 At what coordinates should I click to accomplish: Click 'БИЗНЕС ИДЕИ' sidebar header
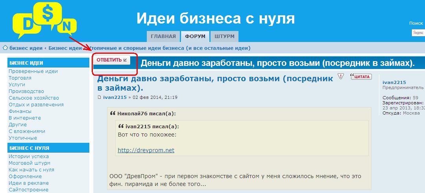(48, 63)
